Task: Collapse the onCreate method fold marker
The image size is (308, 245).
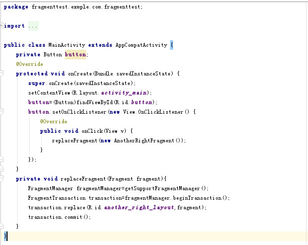Action: [x=2, y=73]
